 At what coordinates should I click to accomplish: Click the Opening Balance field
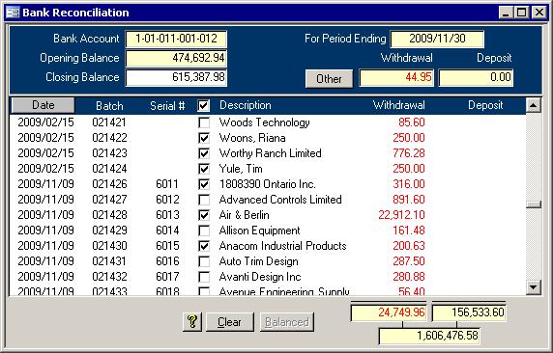tap(176, 58)
